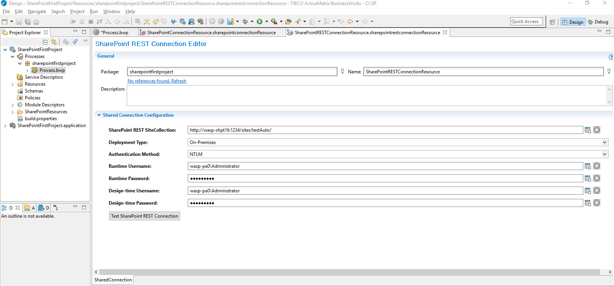Image resolution: width=614 pixels, height=286 pixels.
Task: Switch to the Debug perspective
Action: pos(598,22)
